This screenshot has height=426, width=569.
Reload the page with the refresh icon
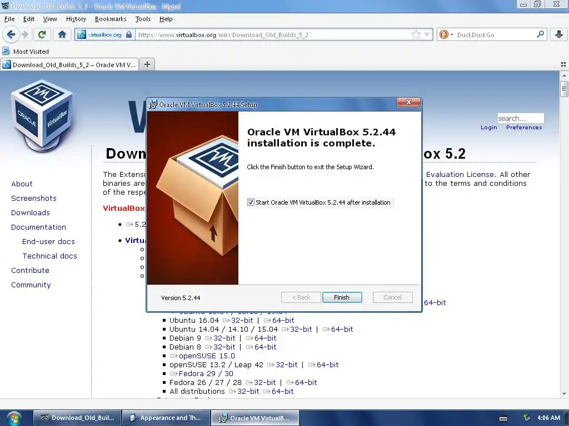point(42,34)
